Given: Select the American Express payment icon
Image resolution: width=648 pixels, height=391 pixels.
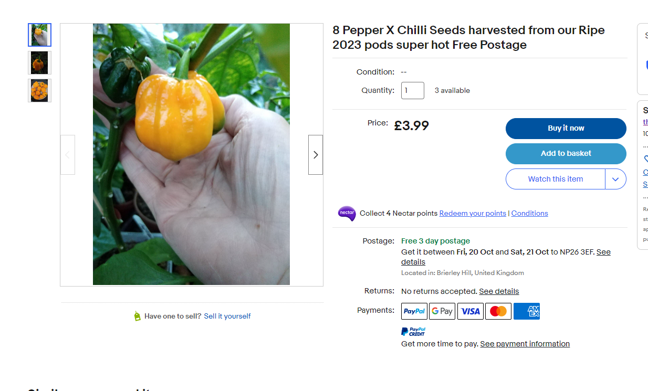Looking at the screenshot, I should 526,311.
